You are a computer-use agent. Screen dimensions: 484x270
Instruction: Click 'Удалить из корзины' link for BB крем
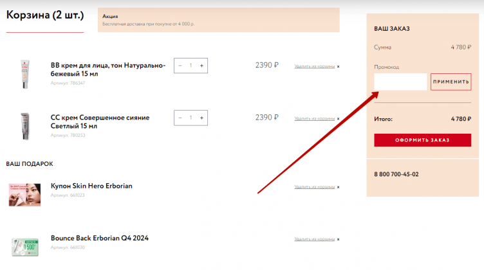pyautogui.click(x=314, y=66)
